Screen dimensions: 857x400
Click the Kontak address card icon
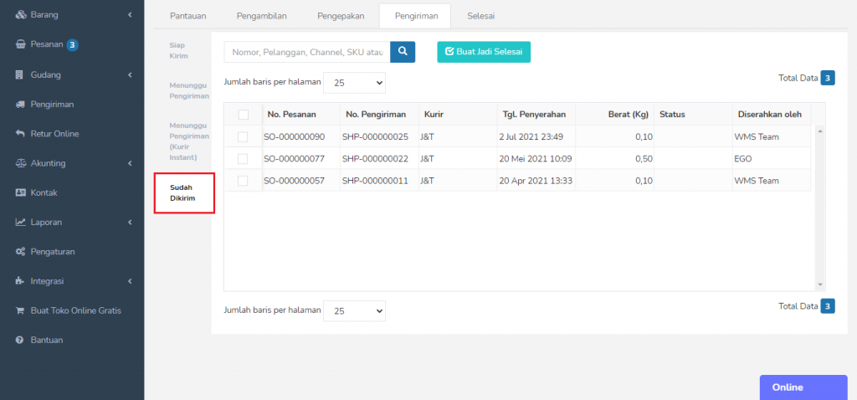click(x=21, y=192)
